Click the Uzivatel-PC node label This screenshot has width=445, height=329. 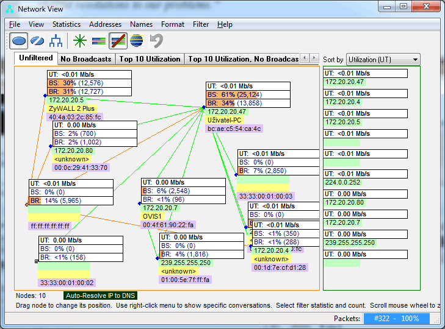point(225,120)
